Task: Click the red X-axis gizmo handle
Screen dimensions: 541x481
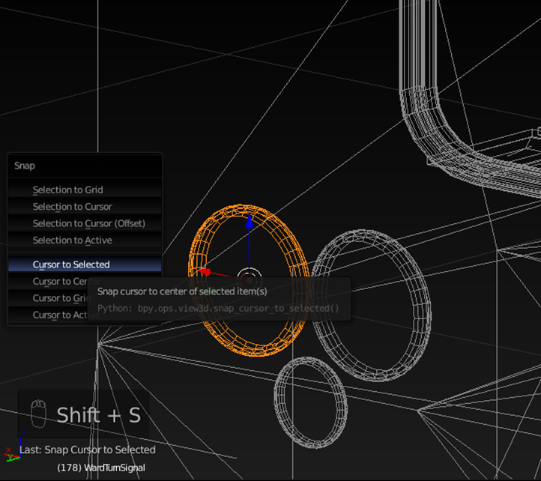Action: (x=204, y=272)
